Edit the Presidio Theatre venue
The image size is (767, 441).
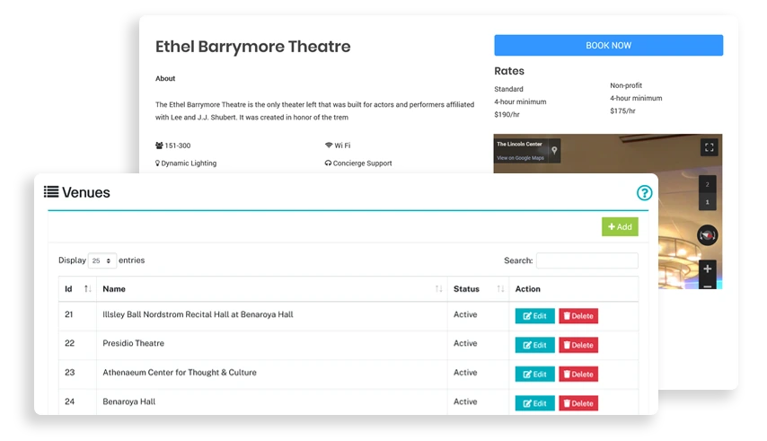click(534, 345)
